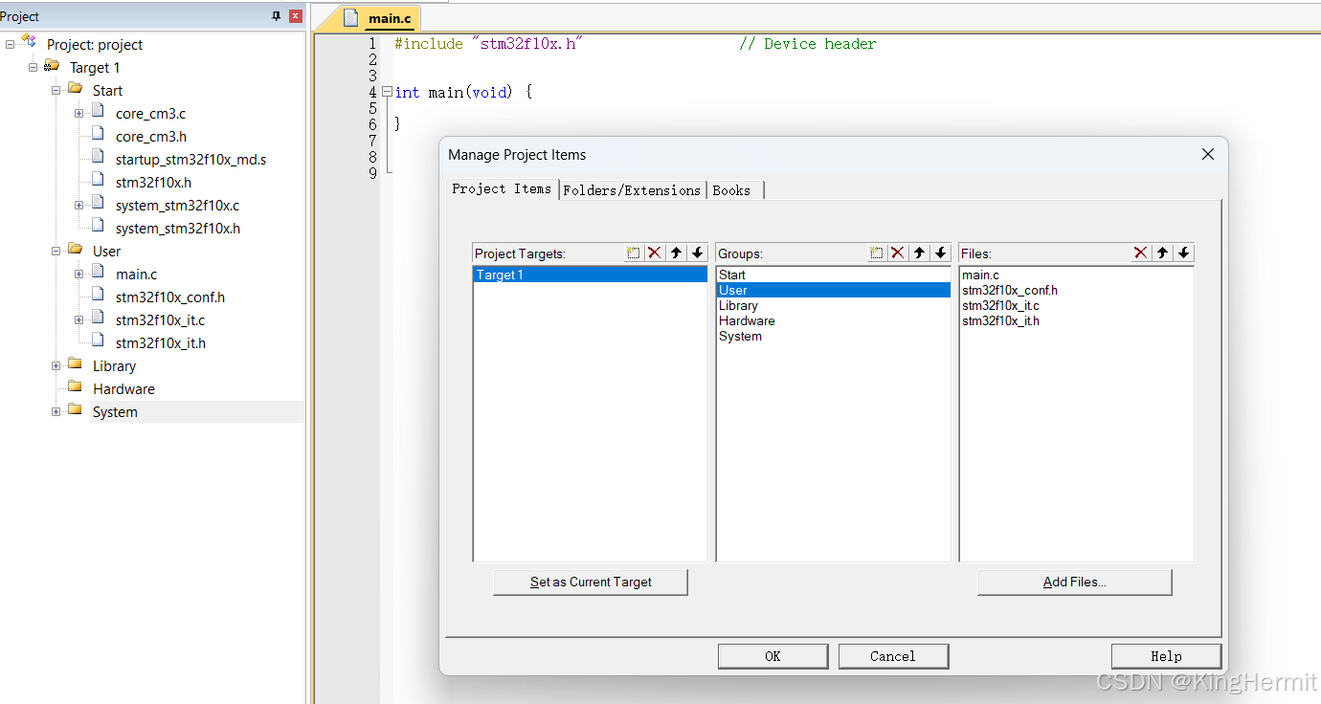Click the Delete Group icon above Groups list

897,253
